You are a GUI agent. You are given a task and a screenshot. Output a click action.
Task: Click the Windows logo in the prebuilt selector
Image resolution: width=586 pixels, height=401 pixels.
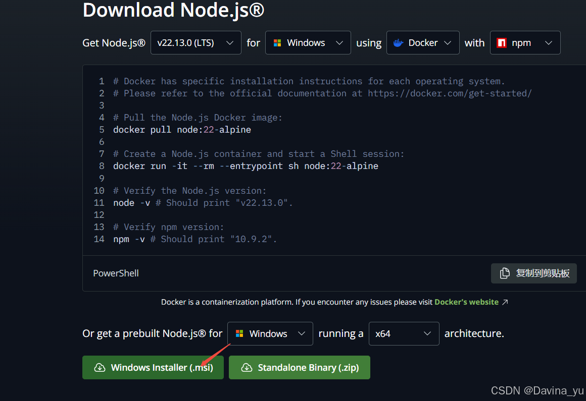(239, 333)
